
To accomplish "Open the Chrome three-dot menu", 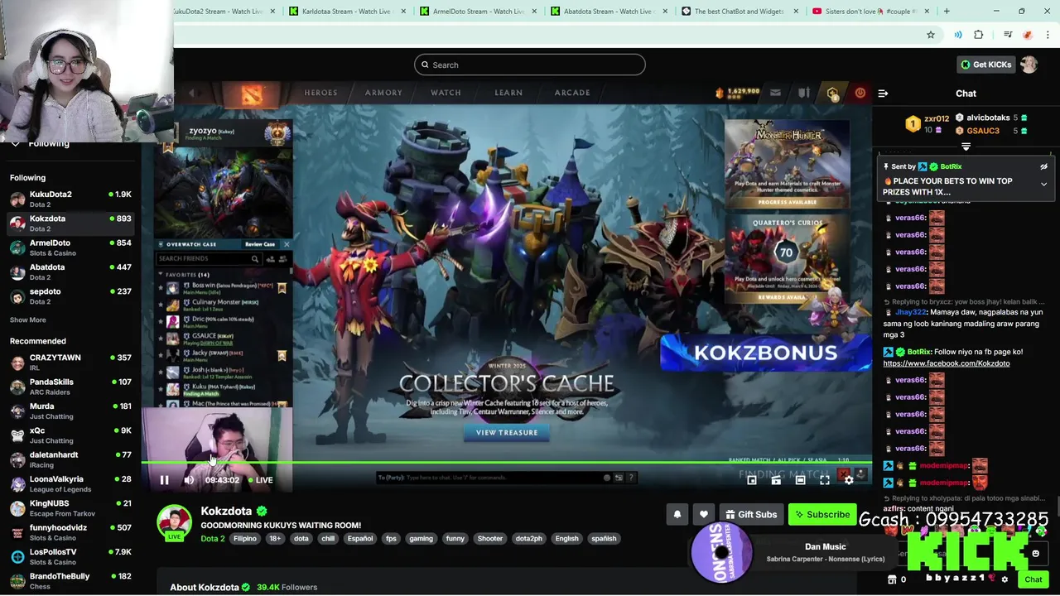I will click(1048, 35).
